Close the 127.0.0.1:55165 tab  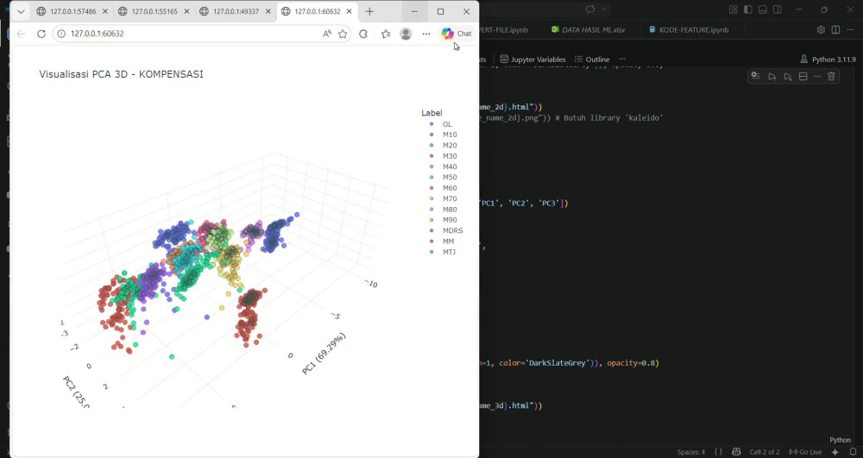(x=186, y=11)
